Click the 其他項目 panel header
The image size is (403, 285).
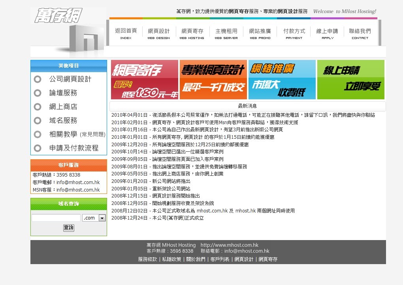[69, 66]
